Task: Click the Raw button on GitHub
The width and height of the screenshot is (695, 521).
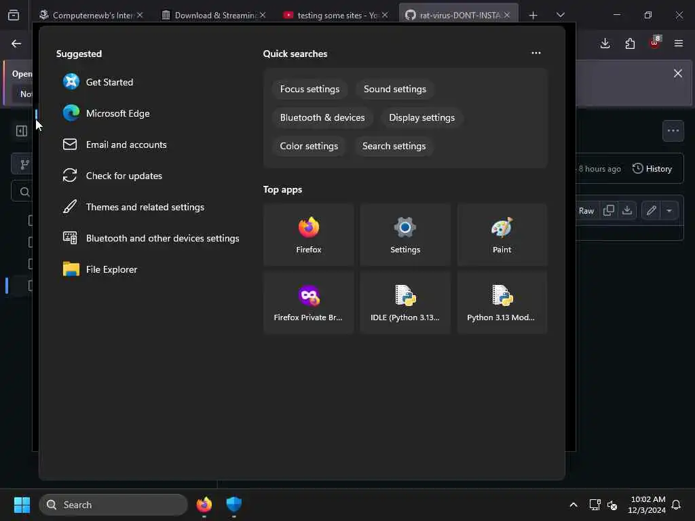Action: pos(586,211)
